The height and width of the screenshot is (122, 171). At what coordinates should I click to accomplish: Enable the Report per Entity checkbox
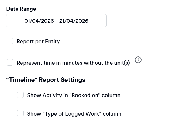(10, 41)
